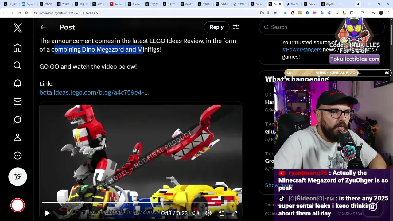The image size is (393, 221).
Task: Click the compose Post feather button
Action: [18, 177]
